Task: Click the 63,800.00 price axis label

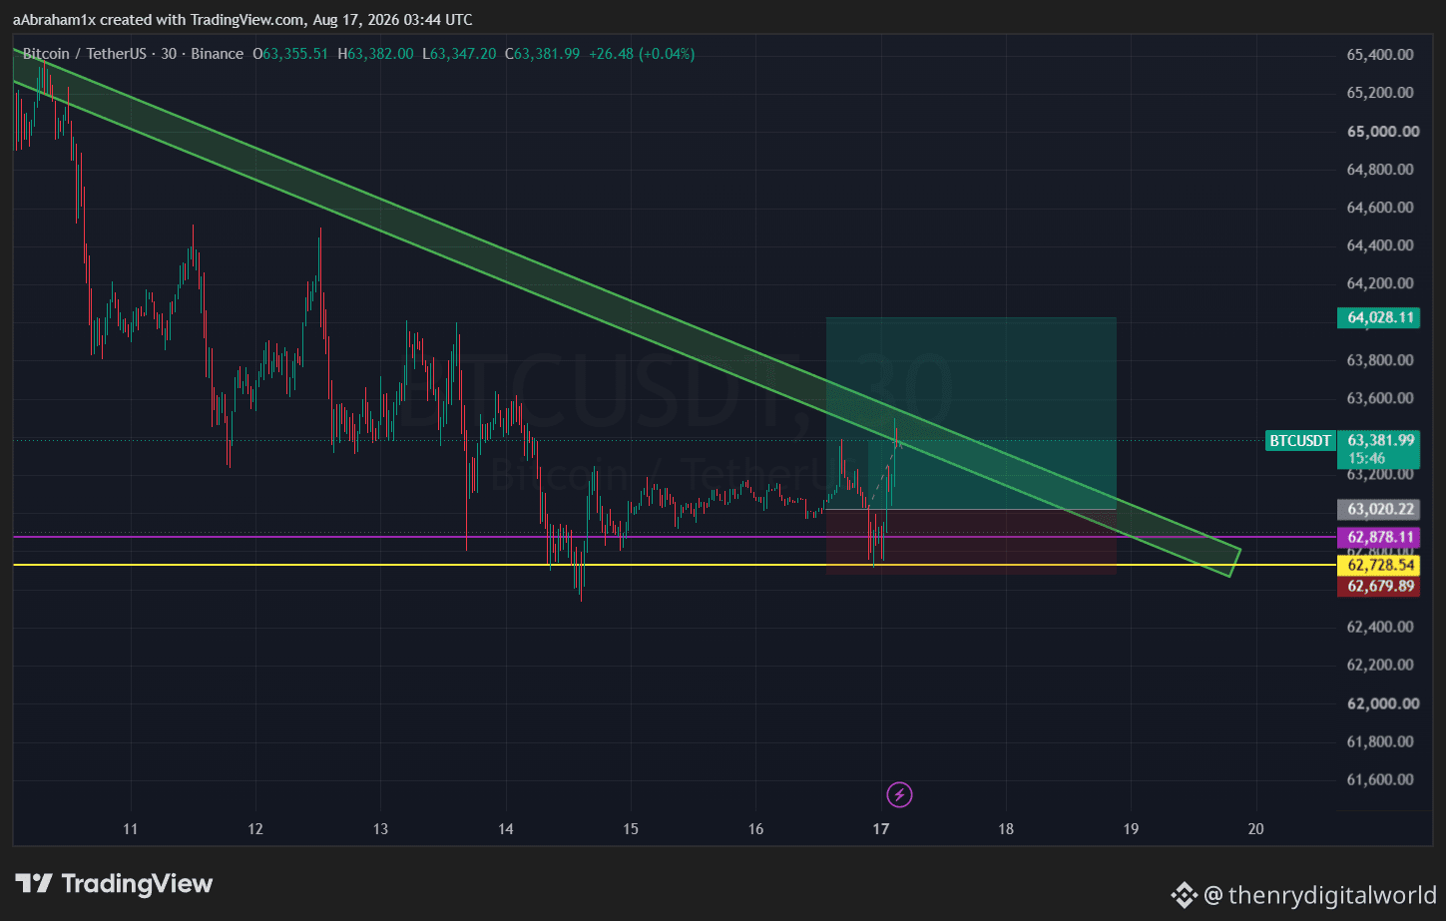Action: coord(1380,360)
